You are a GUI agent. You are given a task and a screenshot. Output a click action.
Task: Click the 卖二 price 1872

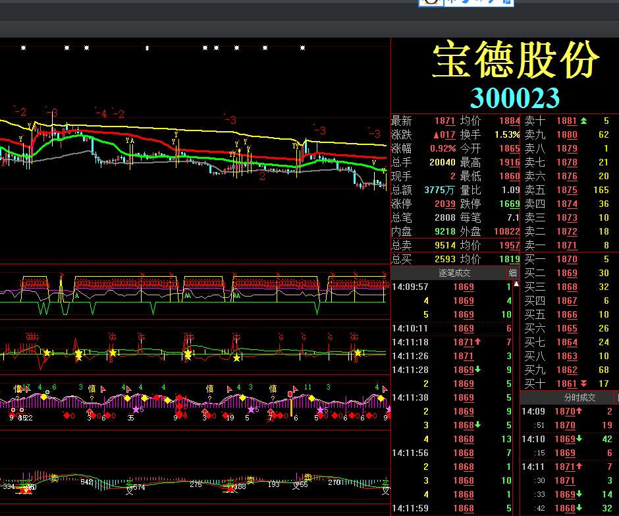567,231
